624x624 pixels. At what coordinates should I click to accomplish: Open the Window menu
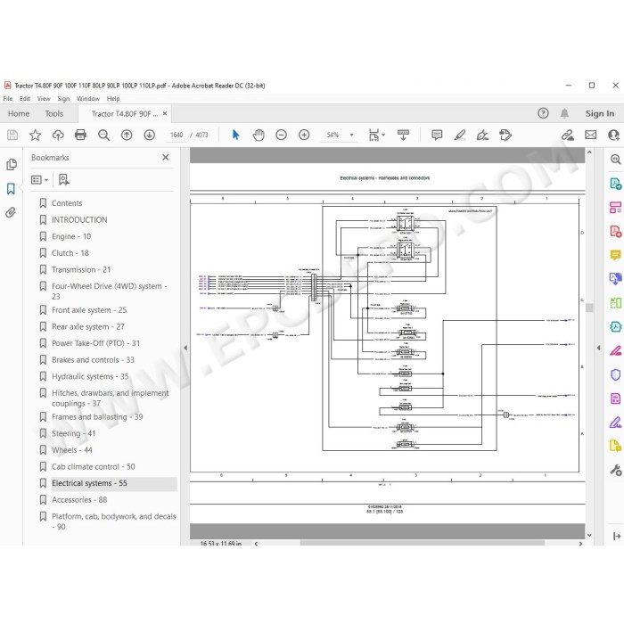pos(88,99)
